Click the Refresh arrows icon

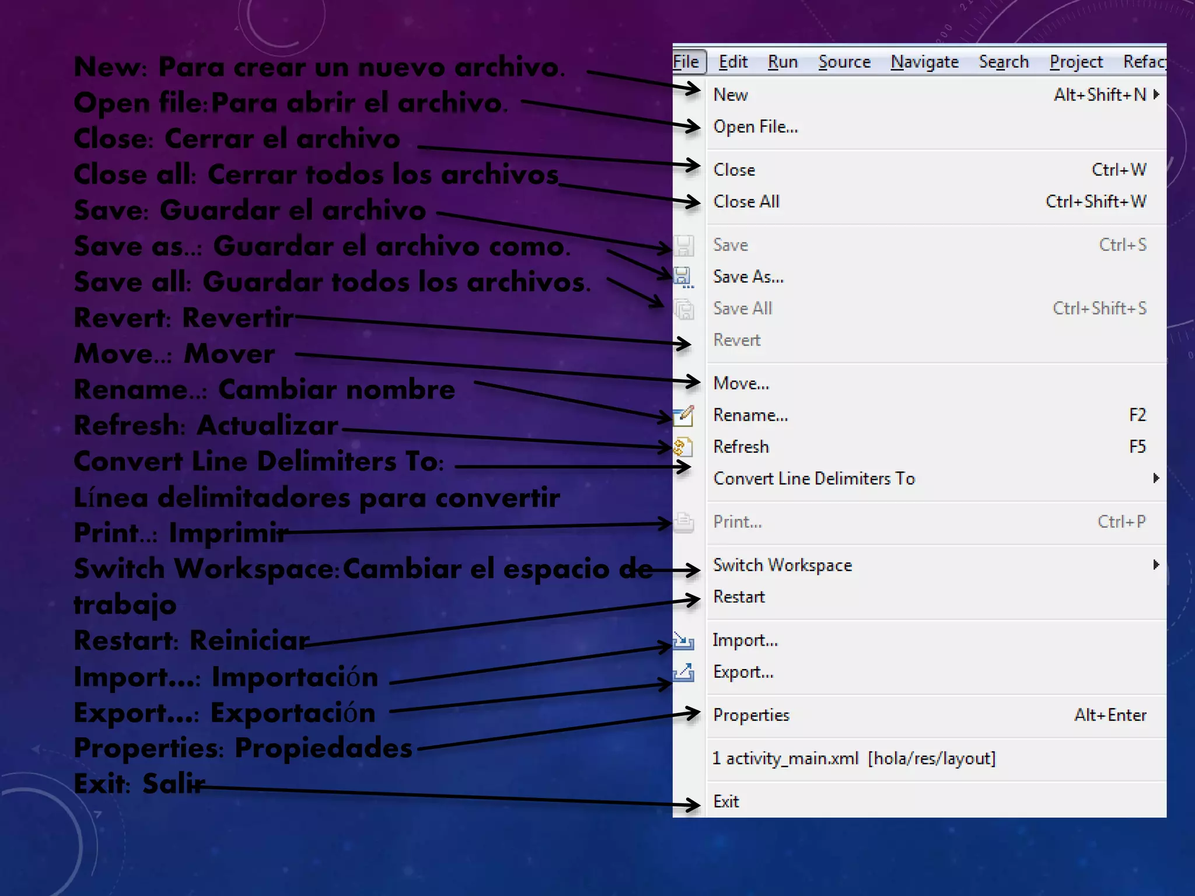[x=683, y=447]
